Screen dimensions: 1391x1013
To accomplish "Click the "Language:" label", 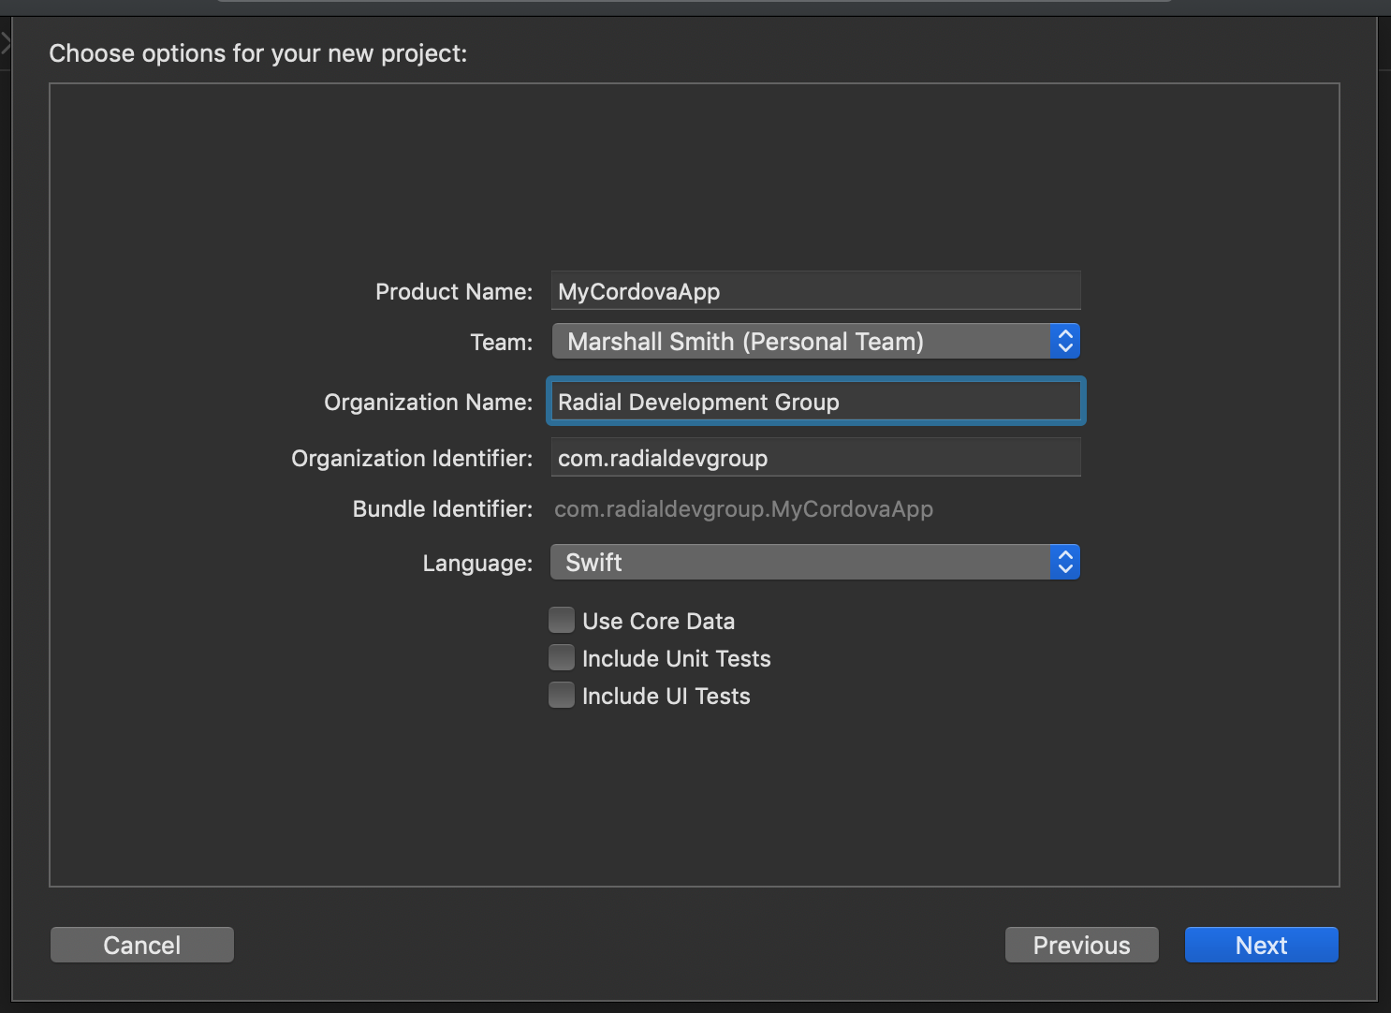I will [476, 564].
